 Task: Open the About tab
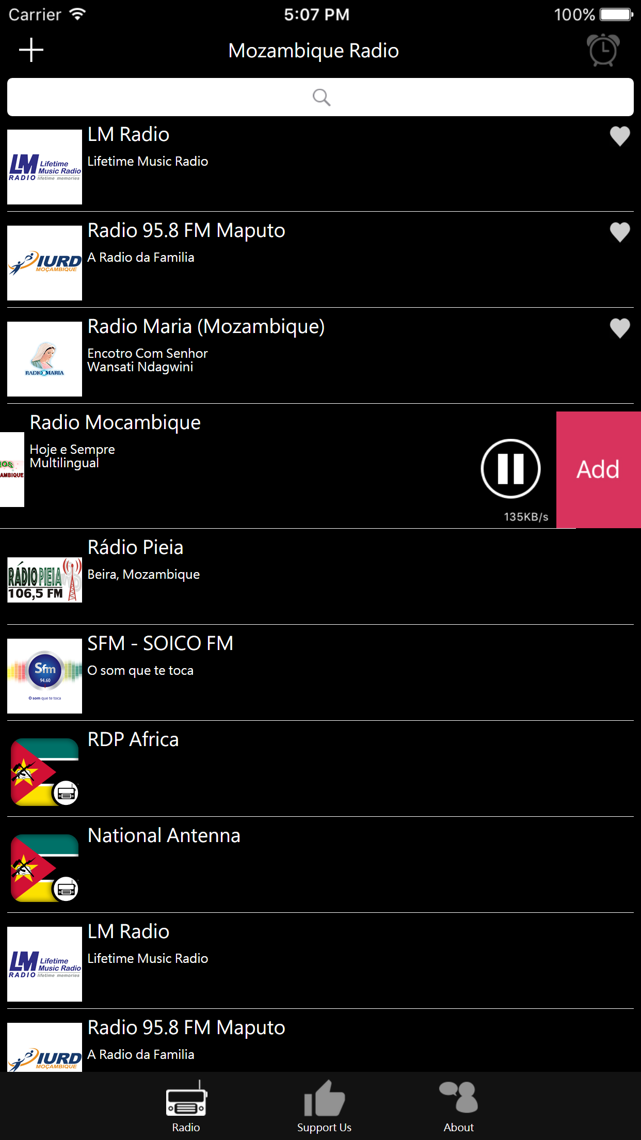[458, 1106]
